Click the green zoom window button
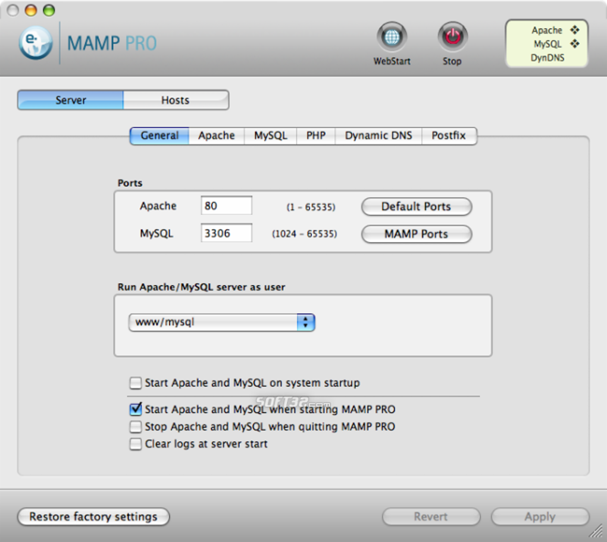Screen dimensions: 607x542 pos(49,11)
